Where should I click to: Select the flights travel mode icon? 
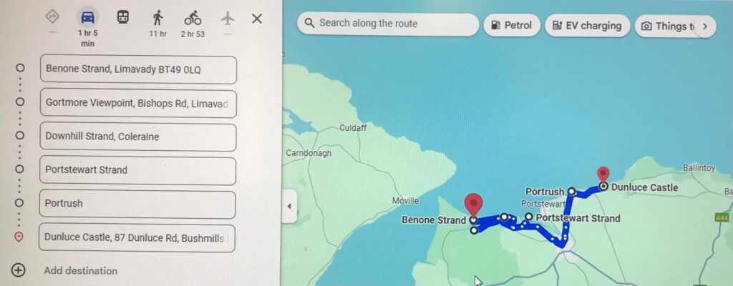click(228, 19)
